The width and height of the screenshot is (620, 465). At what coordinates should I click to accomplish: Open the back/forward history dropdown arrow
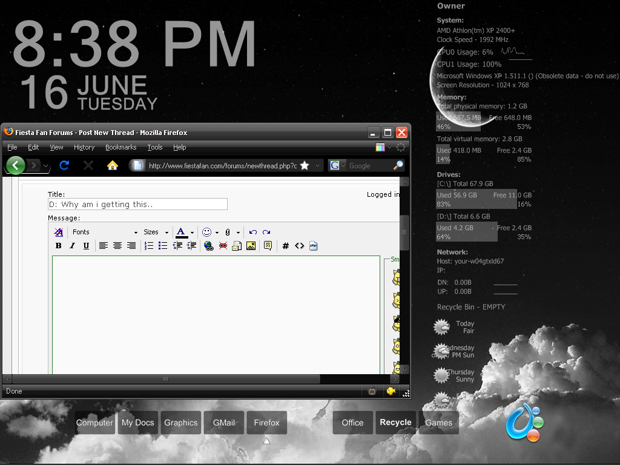click(x=46, y=166)
